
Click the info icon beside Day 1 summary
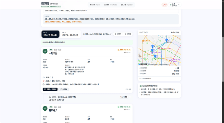(111, 34)
